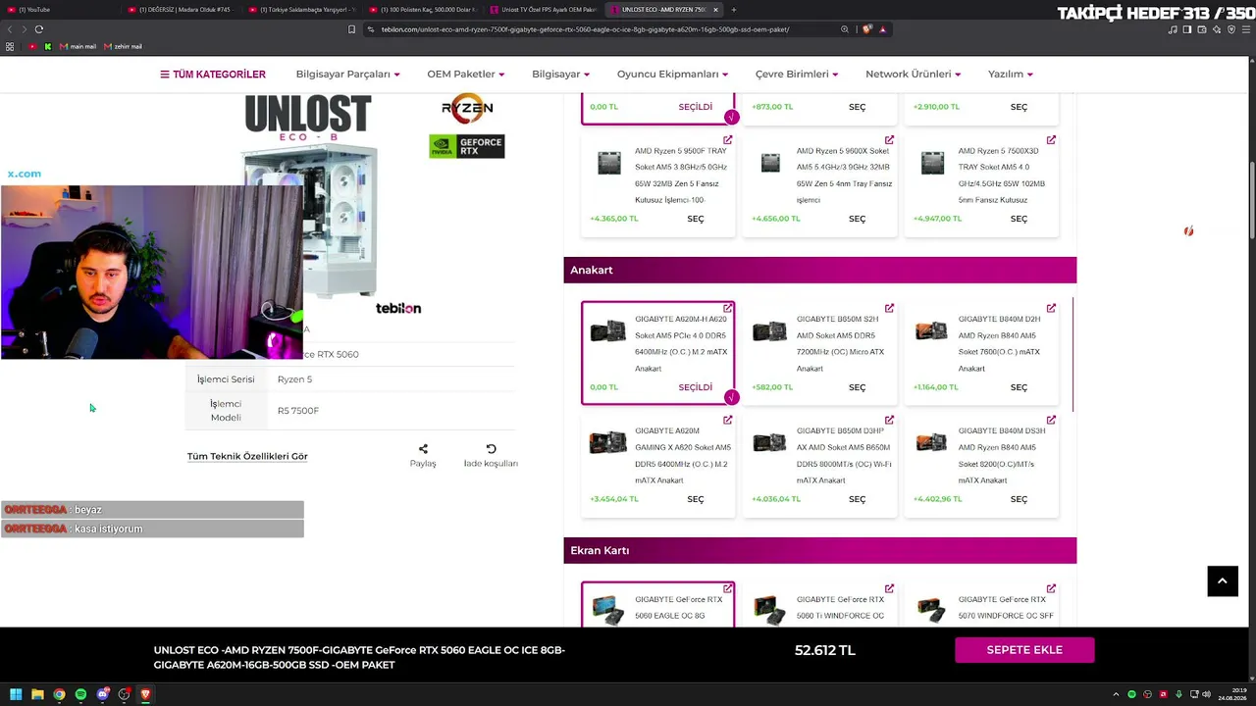
Task: Select the GIGABYTE B840M D2H motherboard
Action: tap(1019, 387)
